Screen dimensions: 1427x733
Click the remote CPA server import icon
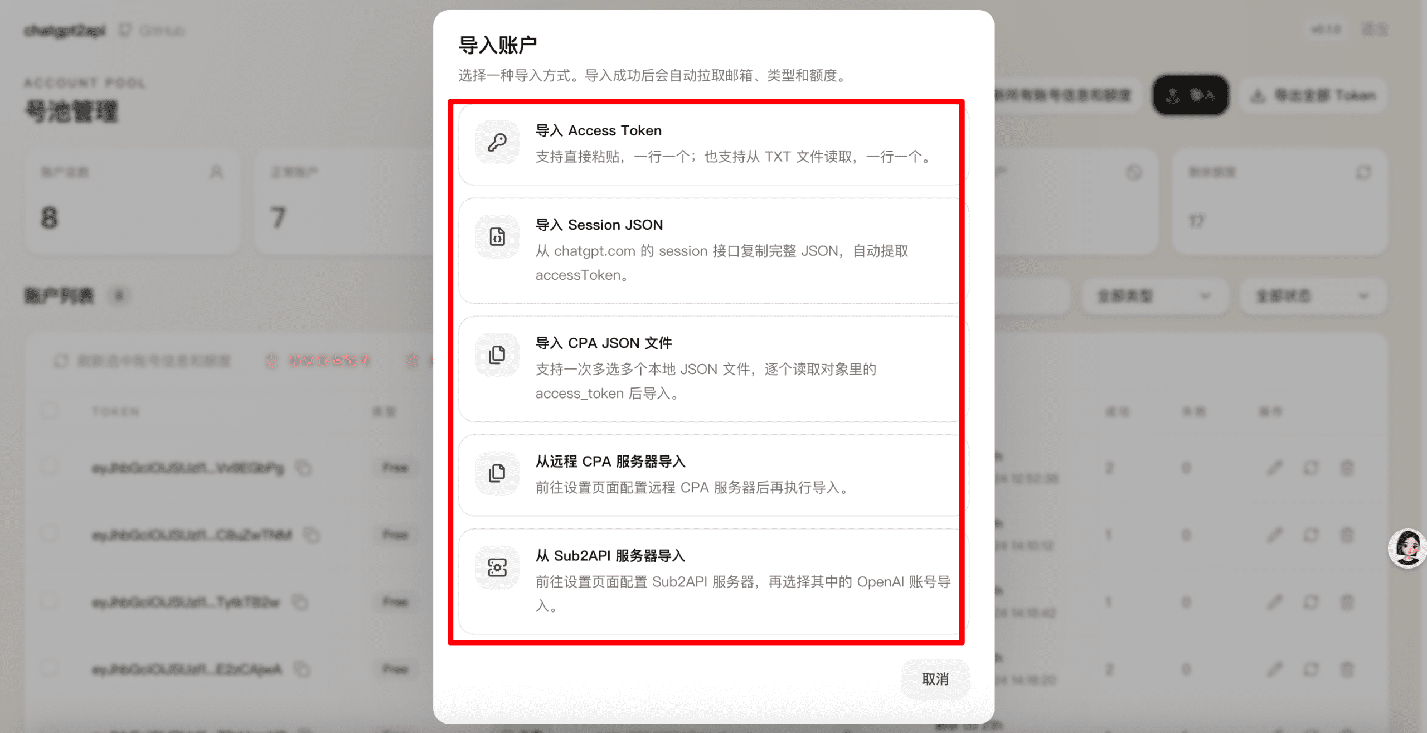[497, 473]
